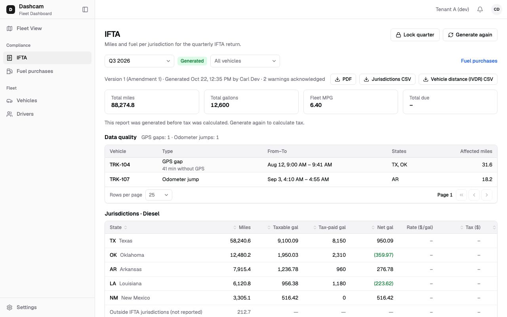
Task: Open Drivers in sidebar
Action: coord(47,114)
